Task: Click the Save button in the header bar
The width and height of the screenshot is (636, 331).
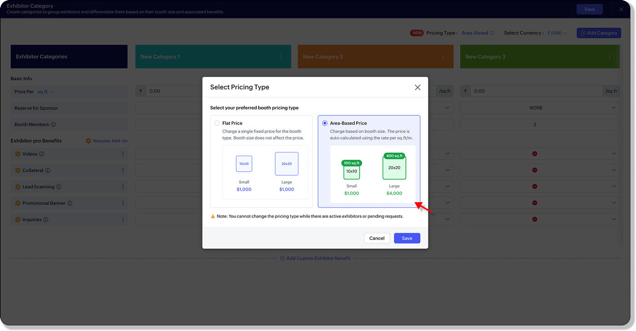Action: click(590, 9)
